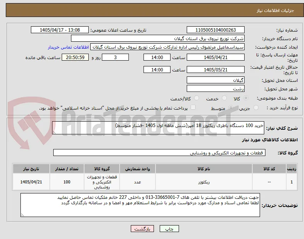Screen dimensions: 304x239
Task: Click the buyer notes textarea
Action: tap(140, 205)
